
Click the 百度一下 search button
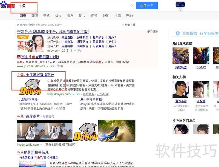tap(147, 5)
